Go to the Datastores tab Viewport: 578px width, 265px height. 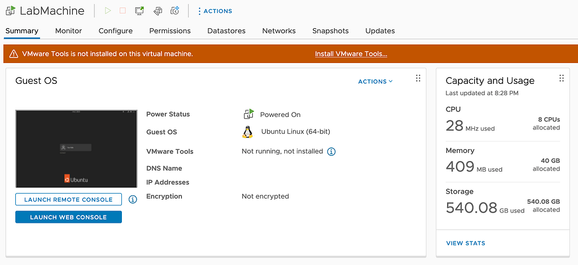pos(226,31)
